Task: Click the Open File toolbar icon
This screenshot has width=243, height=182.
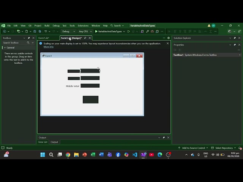Action: [x=27, y=31]
